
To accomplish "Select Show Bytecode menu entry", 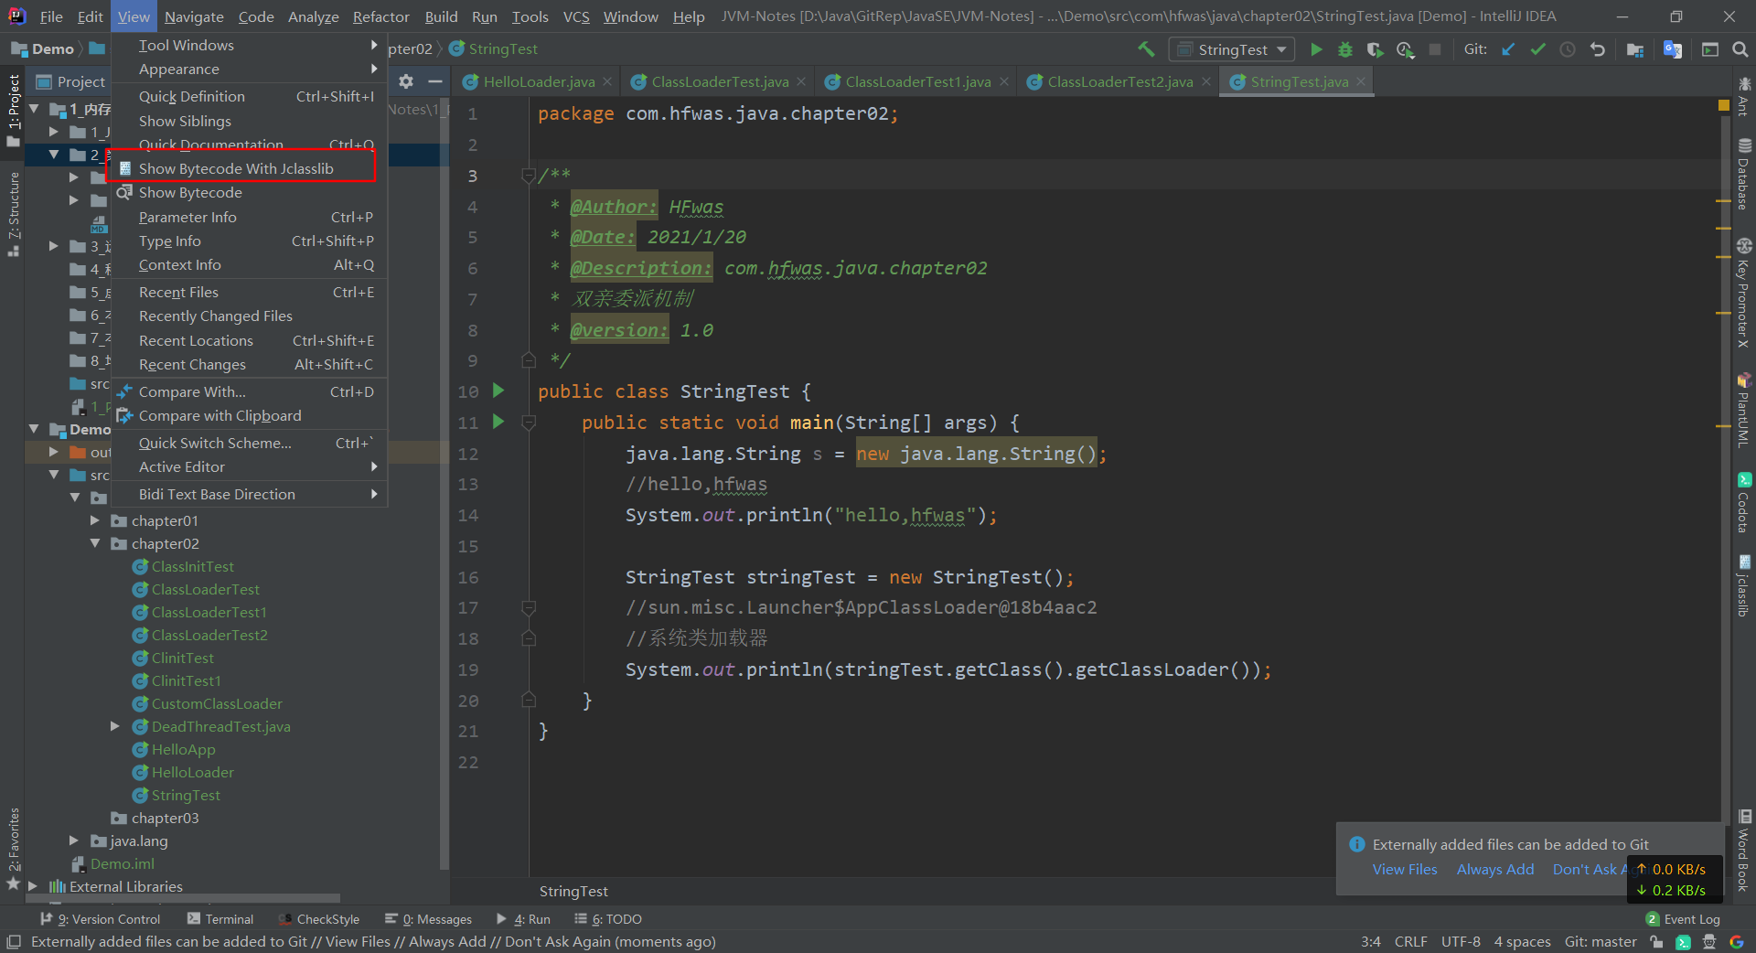I will (x=249, y=192).
